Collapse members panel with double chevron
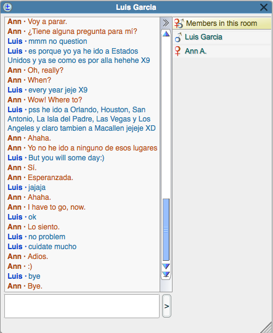The image size is (273, 333). click(166, 23)
